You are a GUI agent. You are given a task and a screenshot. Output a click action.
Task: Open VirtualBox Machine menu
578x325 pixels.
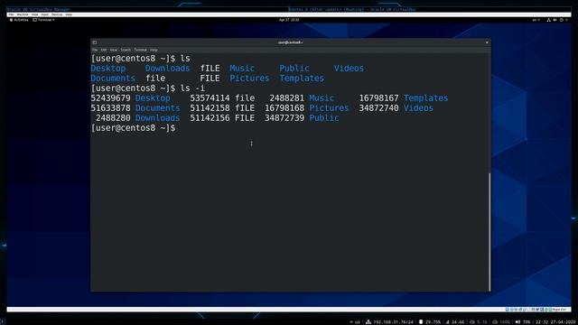pyautogui.click(x=23, y=14)
